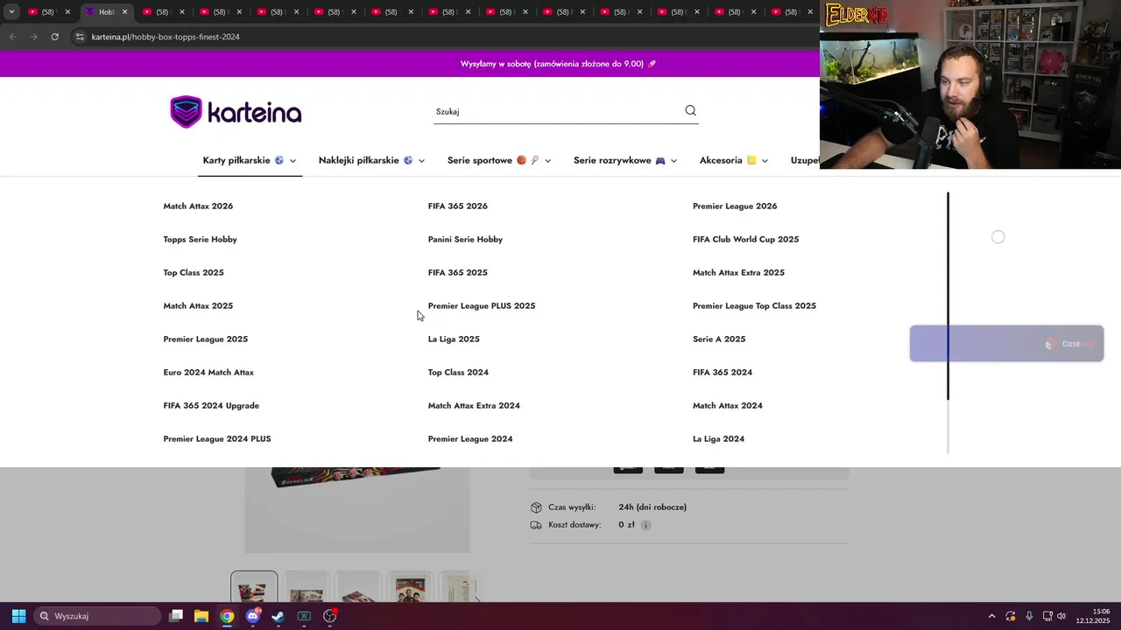This screenshot has width=1121, height=630.
Task: Click the network tray icon
Action: tap(1046, 616)
